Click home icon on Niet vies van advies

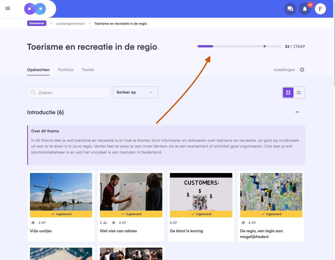click(114, 223)
